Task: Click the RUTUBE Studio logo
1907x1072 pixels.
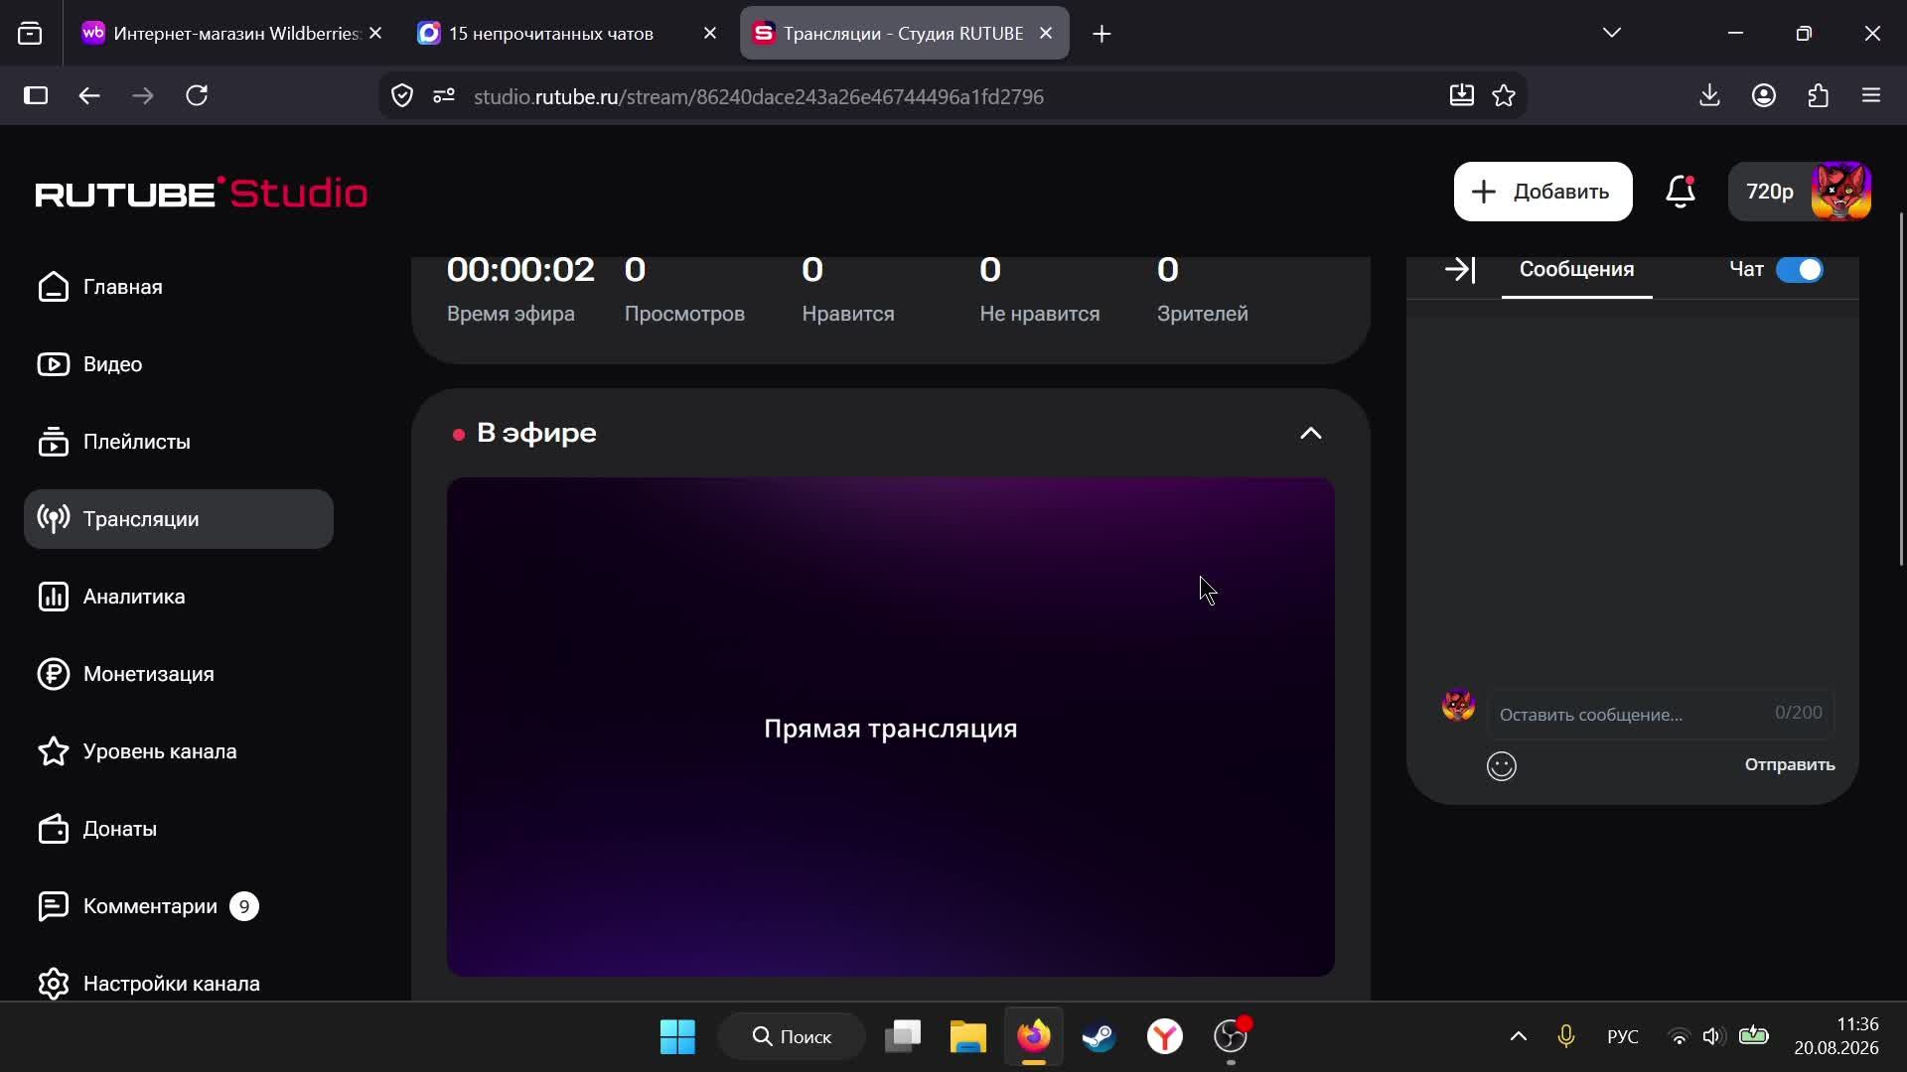Action: tap(202, 193)
